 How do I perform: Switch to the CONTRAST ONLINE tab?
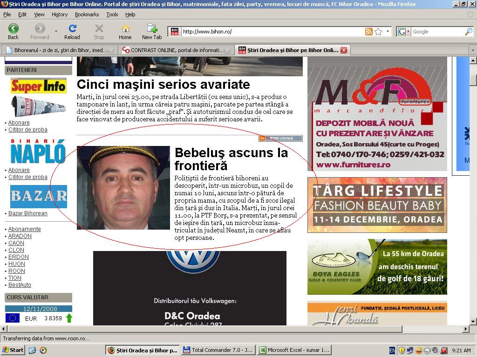[x=176, y=50]
